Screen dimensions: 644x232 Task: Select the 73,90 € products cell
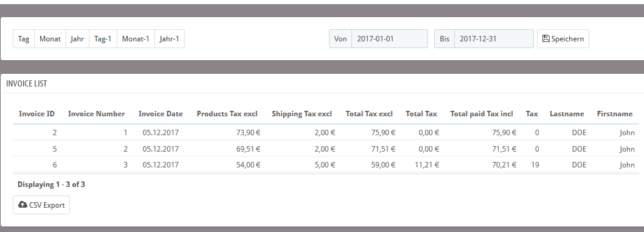[248, 133]
